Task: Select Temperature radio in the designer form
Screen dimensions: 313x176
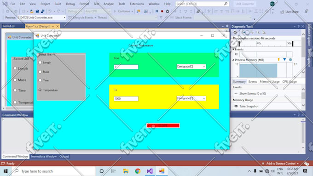Action: [x=15, y=102]
